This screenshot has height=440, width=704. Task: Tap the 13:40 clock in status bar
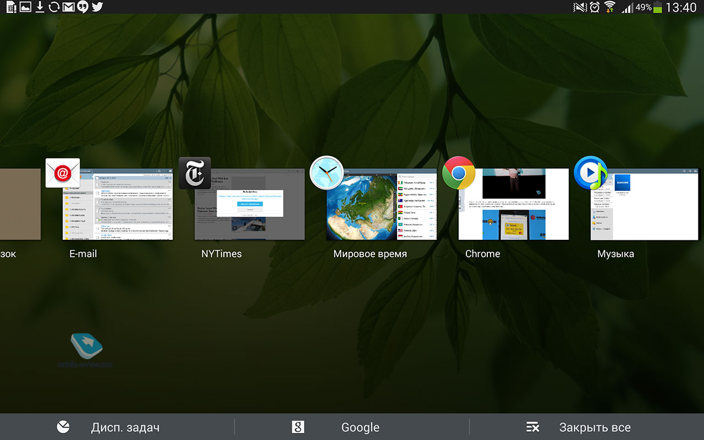pos(681,7)
